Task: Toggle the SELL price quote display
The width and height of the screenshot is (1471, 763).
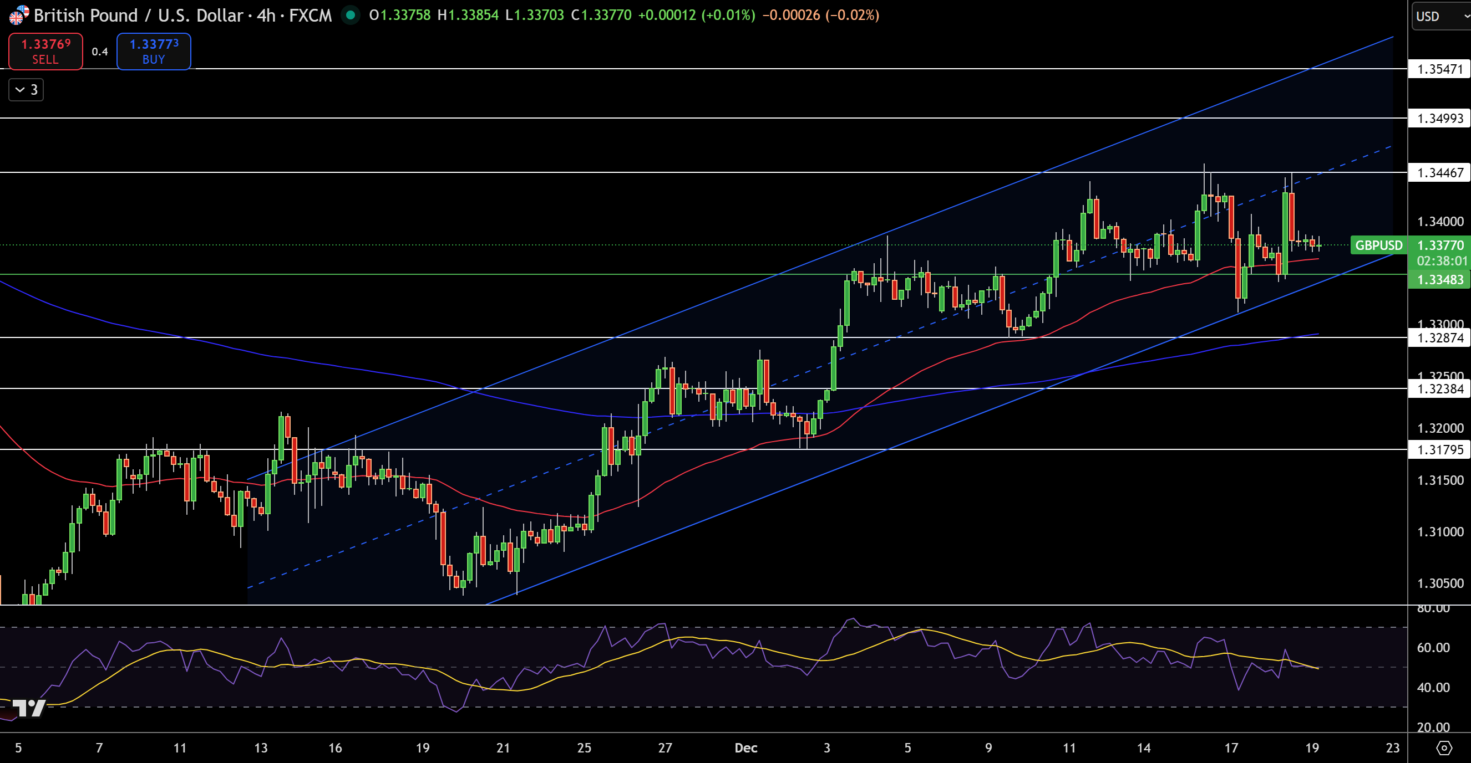Action: (x=45, y=52)
